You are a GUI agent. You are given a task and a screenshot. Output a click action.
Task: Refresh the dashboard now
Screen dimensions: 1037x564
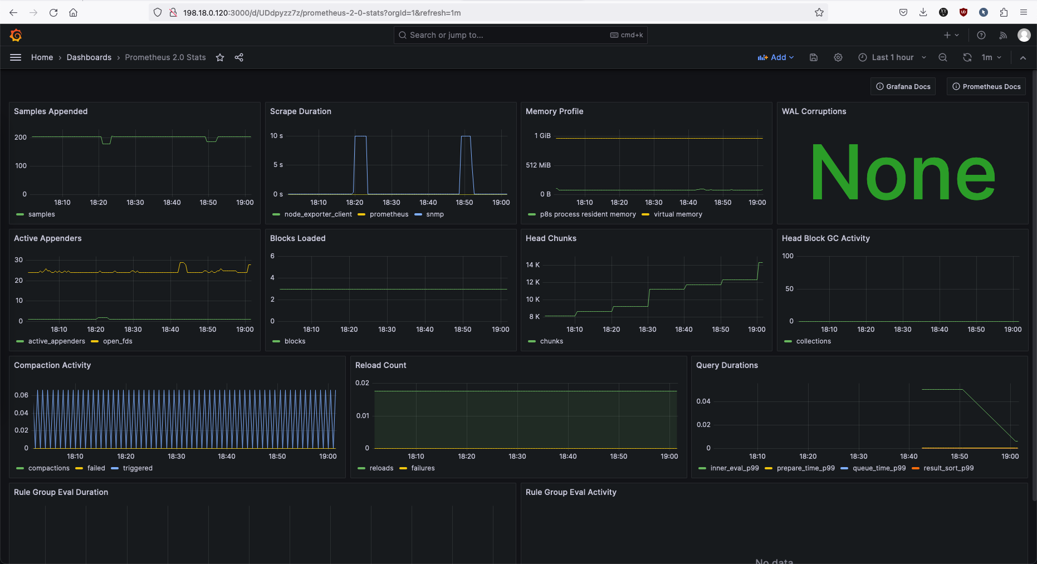(x=967, y=57)
